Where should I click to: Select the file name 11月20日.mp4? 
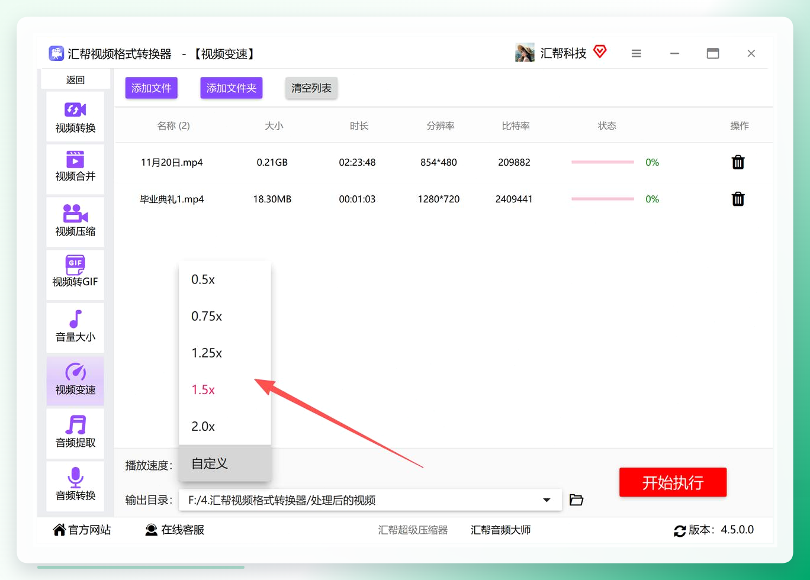pos(172,162)
